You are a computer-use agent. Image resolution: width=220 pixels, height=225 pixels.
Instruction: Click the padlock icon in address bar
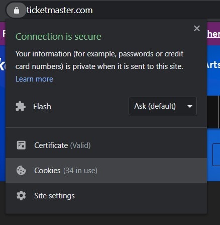click(17, 10)
